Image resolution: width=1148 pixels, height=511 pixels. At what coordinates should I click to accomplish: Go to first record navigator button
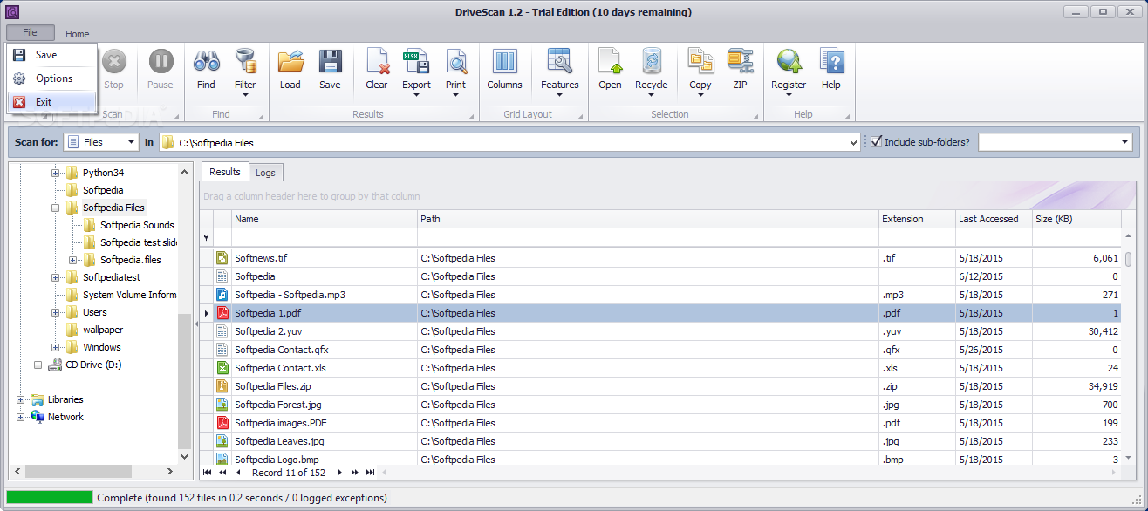click(x=207, y=473)
